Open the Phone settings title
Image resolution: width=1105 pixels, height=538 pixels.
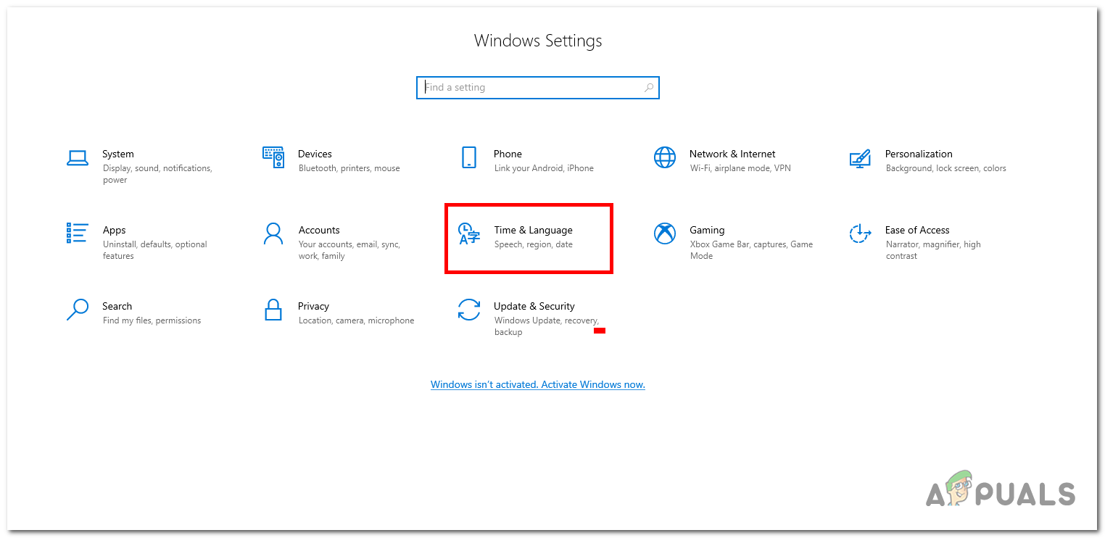[x=508, y=154]
